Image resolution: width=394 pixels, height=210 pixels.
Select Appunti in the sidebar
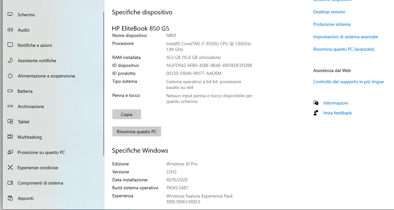click(x=26, y=198)
